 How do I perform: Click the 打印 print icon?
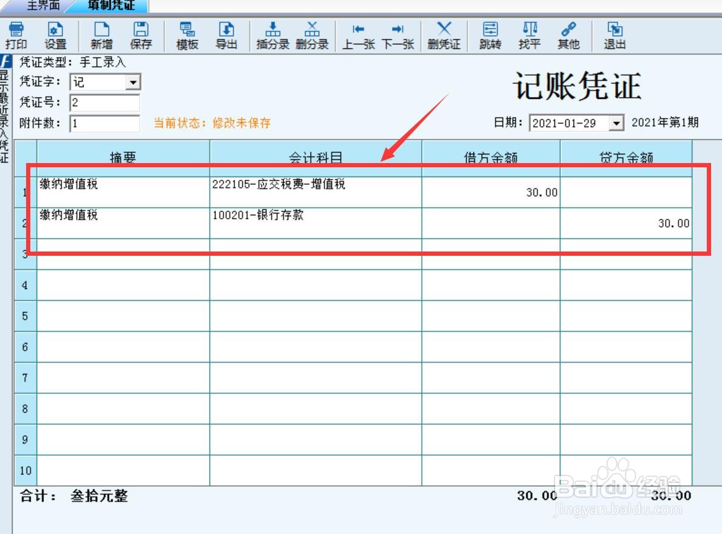(x=16, y=35)
